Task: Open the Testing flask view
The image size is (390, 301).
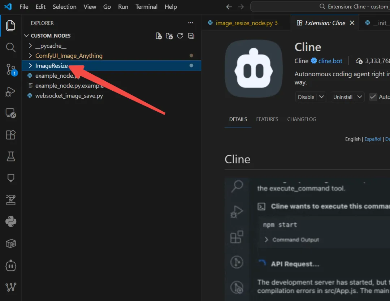Action: click(10, 156)
